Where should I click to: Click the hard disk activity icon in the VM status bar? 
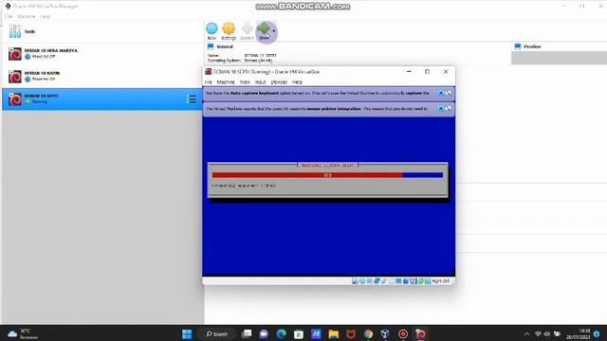[x=355, y=281]
